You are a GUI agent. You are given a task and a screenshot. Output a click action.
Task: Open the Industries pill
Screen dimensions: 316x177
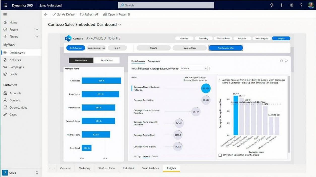coord(242,38)
